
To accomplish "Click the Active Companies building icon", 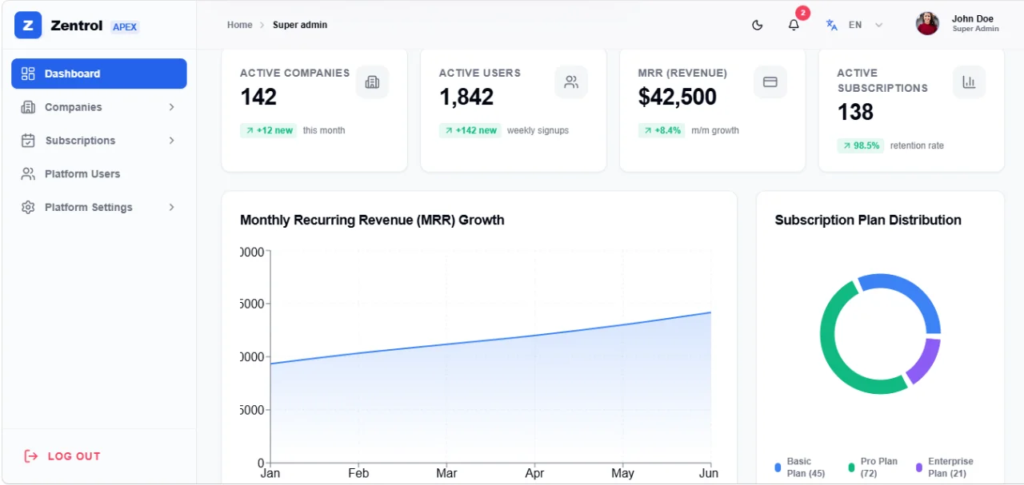I will coord(372,81).
